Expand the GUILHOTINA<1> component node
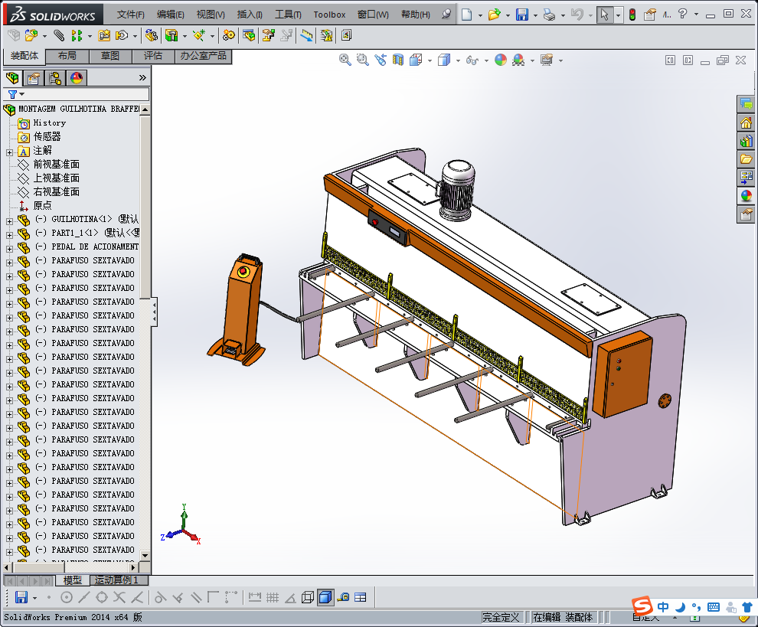 coord(9,220)
